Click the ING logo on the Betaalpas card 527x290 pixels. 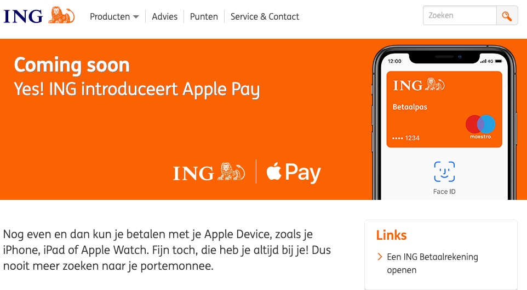(419, 85)
